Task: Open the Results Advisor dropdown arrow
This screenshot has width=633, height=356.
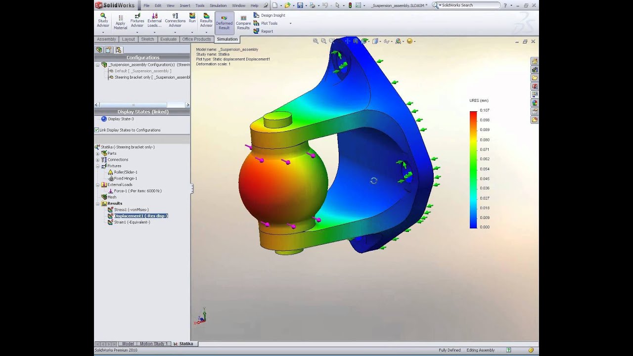Action: [206, 32]
